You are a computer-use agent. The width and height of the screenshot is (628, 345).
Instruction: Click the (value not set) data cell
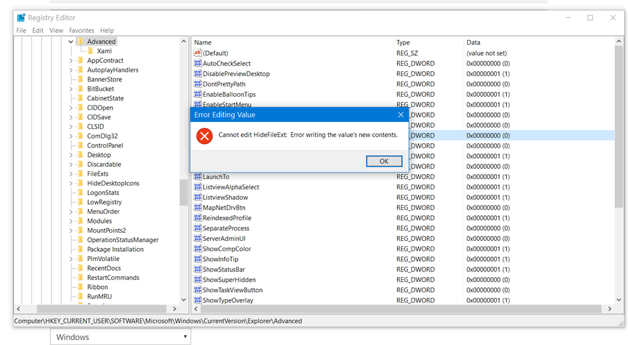tap(486, 53)
